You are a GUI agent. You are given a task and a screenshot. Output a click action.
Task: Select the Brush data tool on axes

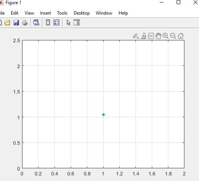(x=144, y=36)
